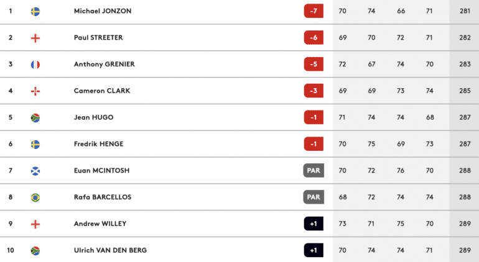Click the England flag beside Andrew Willey
Image resolution: width=479 pixels, height=262 pixels.
pyautogui.click(x=35, y=224)
